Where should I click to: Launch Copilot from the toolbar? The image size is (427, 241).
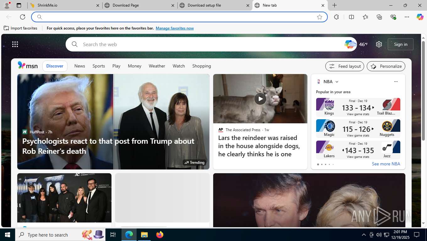tap(420, 17)
